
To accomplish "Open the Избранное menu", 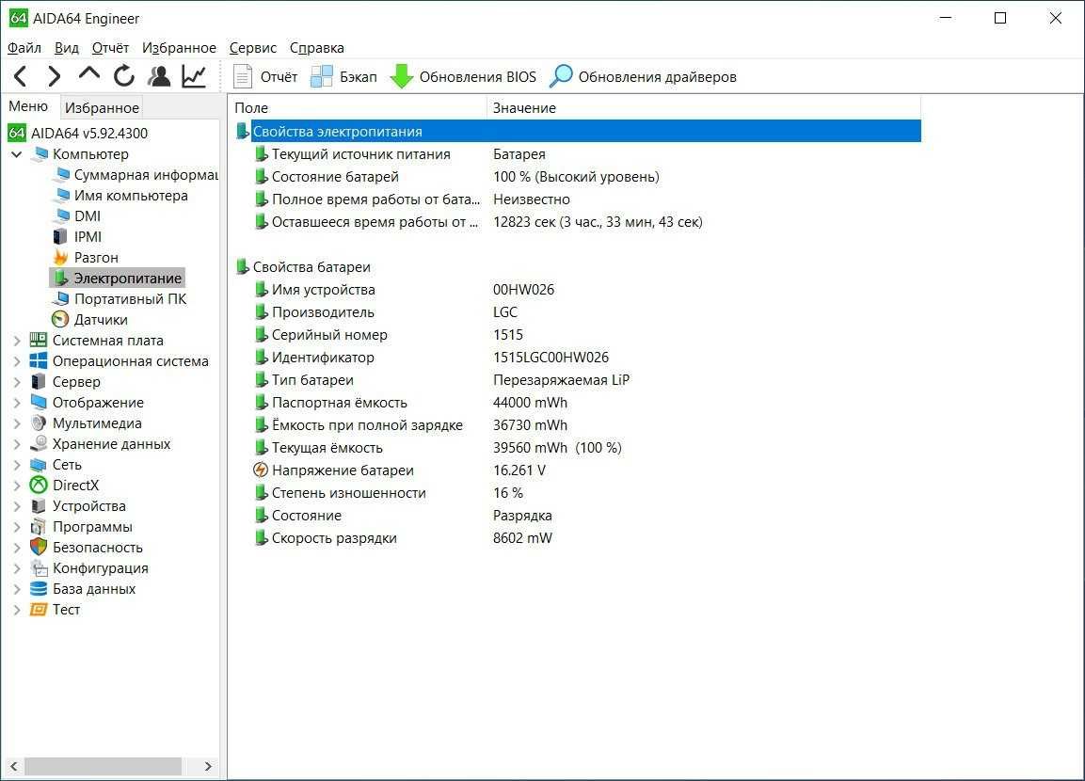I will pos(179,48).
